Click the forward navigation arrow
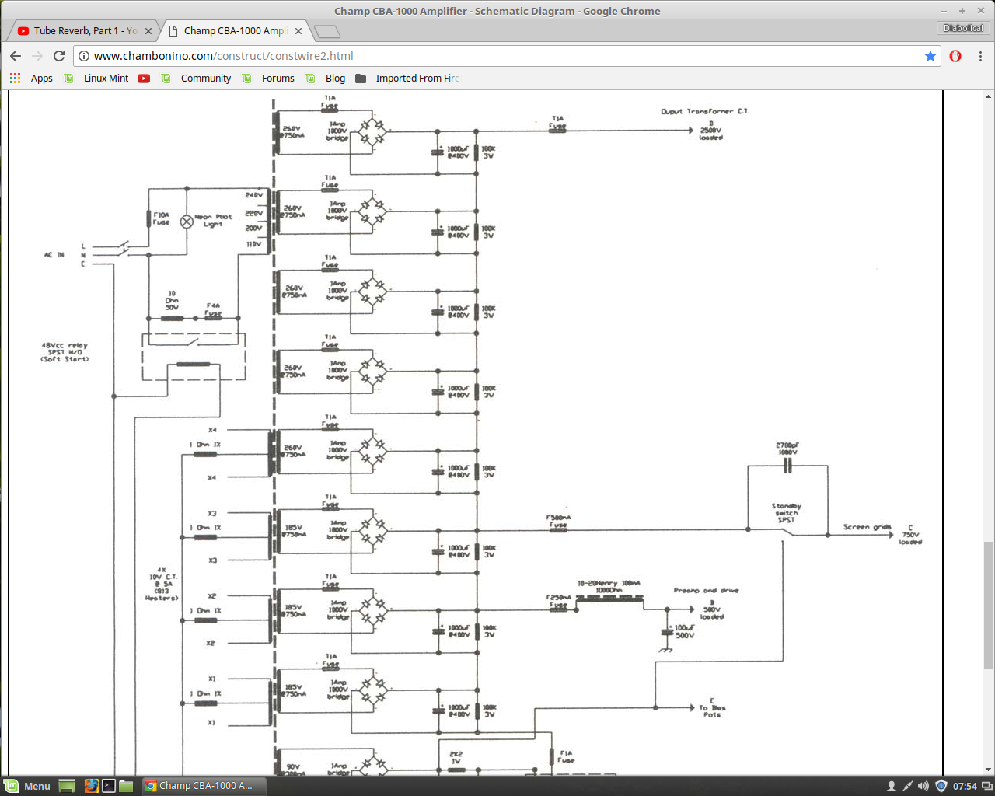 click(37, 56)
